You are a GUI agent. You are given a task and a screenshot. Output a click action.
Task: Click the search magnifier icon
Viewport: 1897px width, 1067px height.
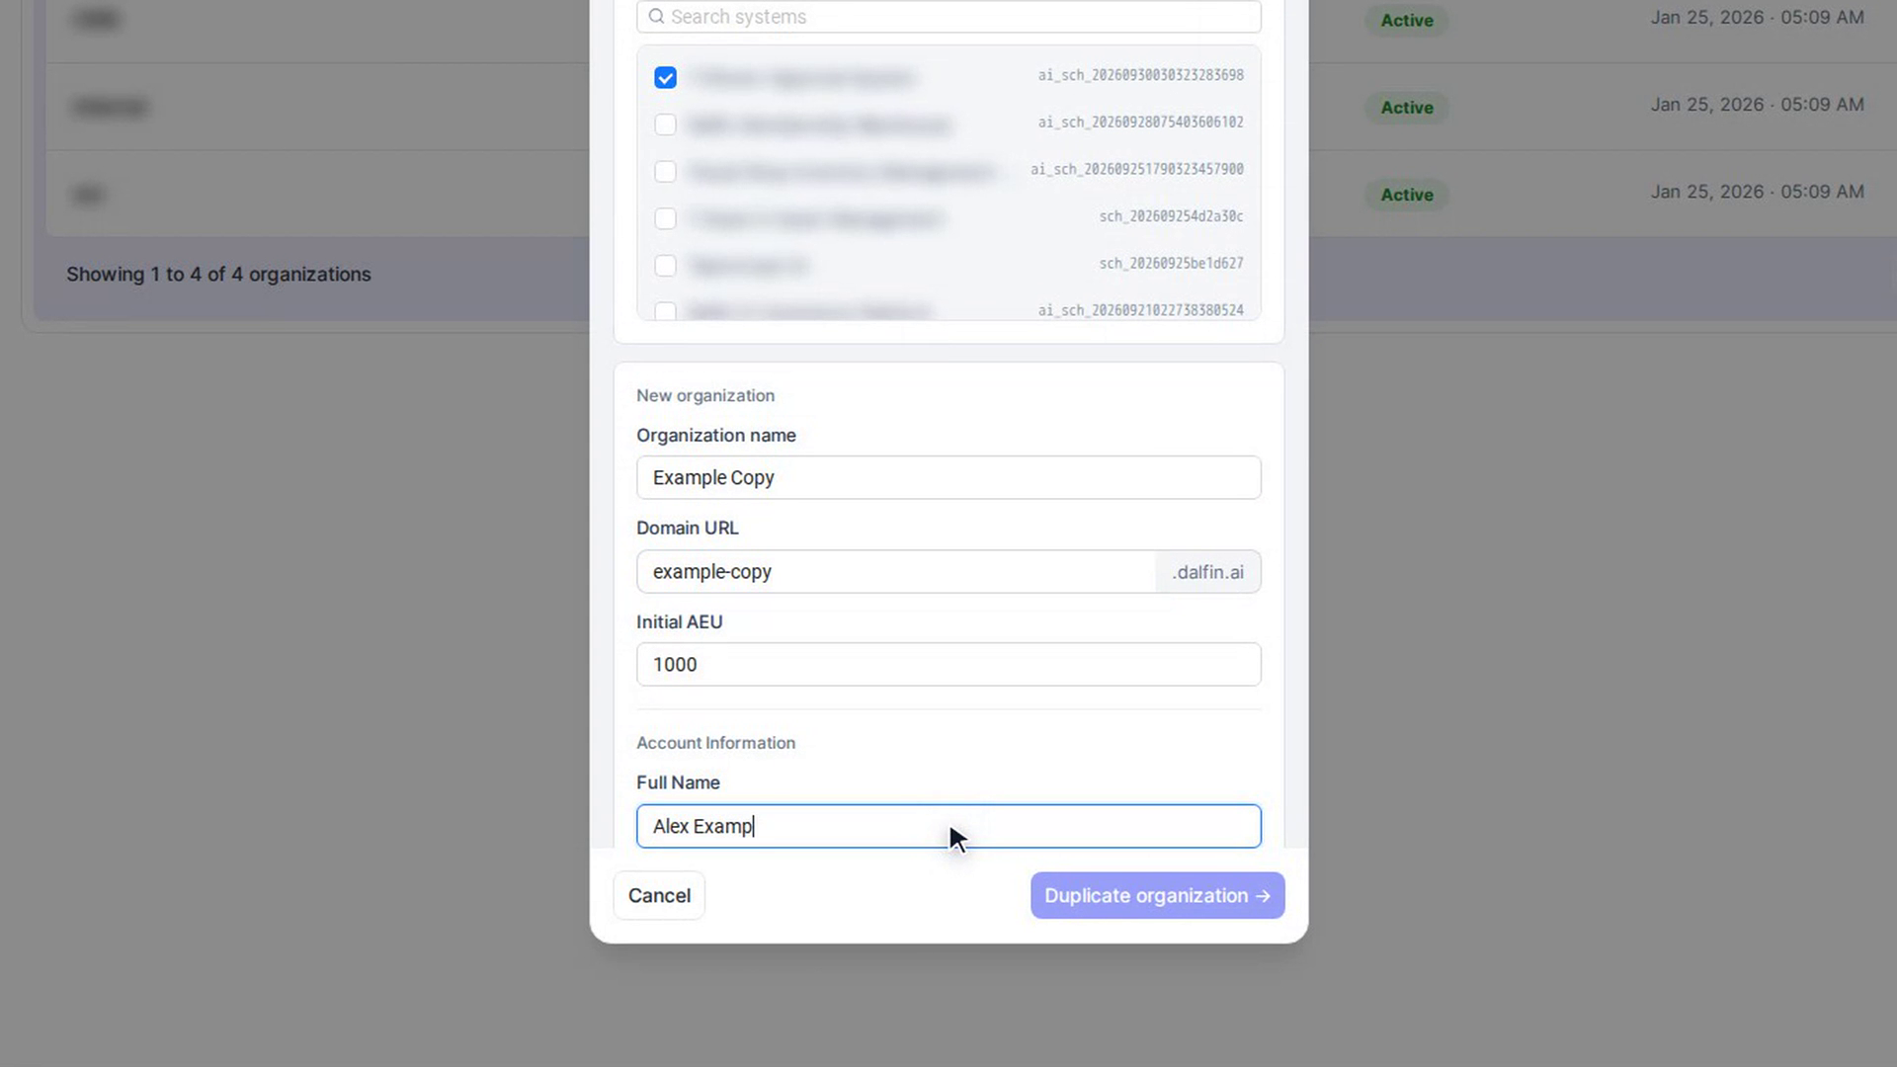click(x=656, y=17)
